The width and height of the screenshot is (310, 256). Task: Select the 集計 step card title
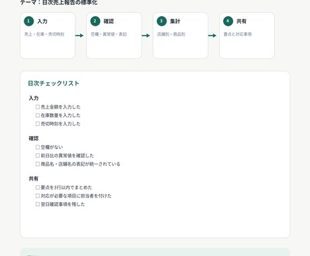point(175,22)
